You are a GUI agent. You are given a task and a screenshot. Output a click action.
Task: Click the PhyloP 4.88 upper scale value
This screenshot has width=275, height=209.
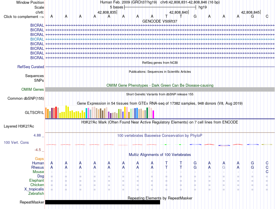click(37, 135)
